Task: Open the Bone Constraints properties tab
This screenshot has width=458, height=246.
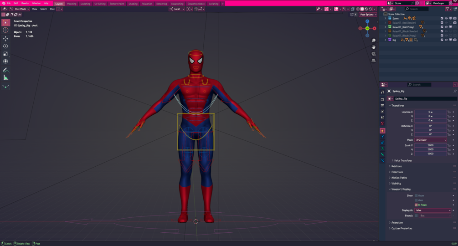Action: coord(382,160)
